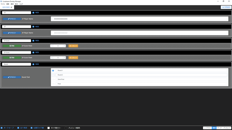232x130 pixels.
Task: Switch to the データ mode tab
Action: (x=220, y=128)
